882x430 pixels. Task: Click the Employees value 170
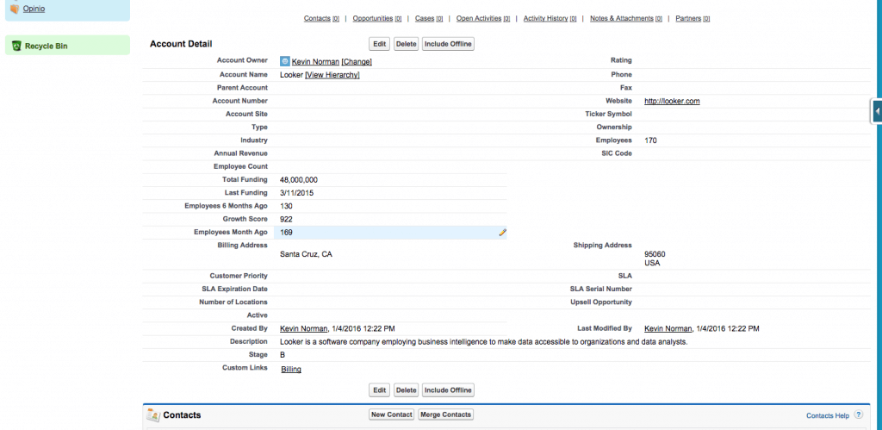[x=651, y=140]
